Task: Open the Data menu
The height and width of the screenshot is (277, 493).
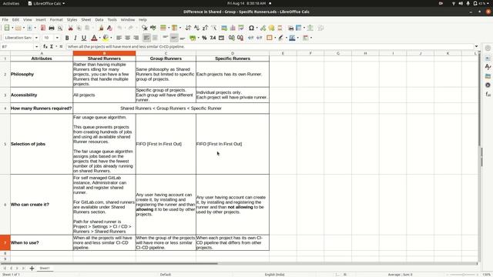Action: 99,19
